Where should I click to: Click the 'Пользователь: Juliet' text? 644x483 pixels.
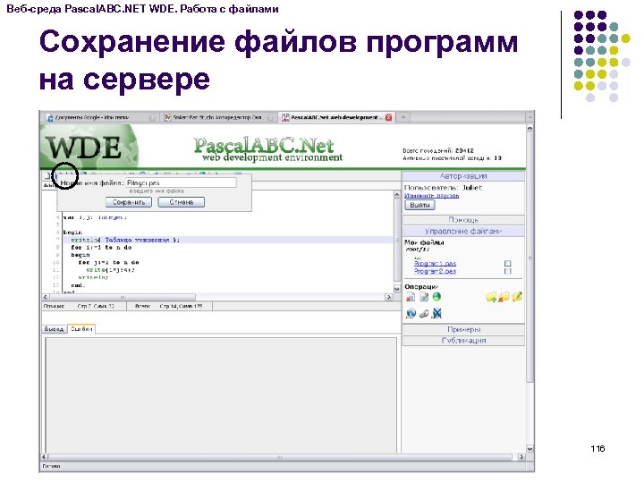(x=443, y=188)
